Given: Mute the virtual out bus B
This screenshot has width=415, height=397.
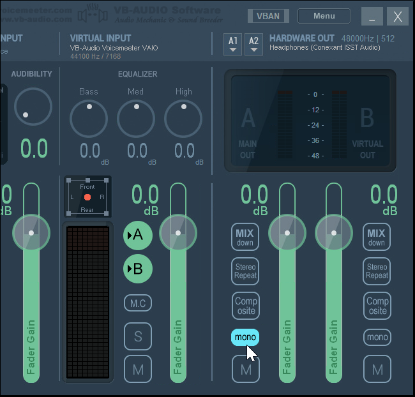Looking at the screenshot, I should pyautogui.click(x=377, y=369).
